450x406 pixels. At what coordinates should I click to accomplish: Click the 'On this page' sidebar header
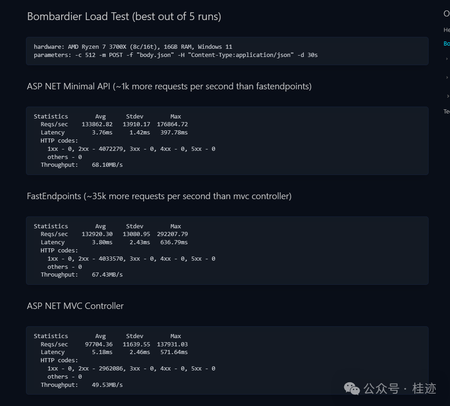point(446,13)
